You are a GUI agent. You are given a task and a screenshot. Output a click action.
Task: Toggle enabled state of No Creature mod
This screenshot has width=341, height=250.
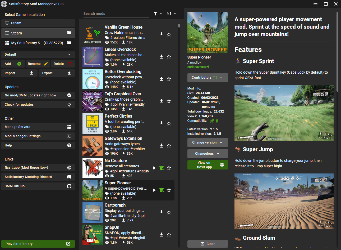[154, 168]
